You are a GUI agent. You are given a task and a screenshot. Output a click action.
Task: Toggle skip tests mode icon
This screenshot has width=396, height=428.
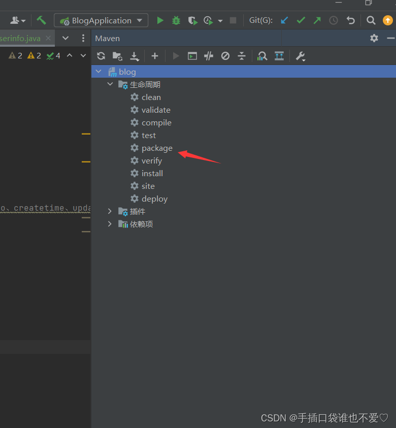click(225, 56)
